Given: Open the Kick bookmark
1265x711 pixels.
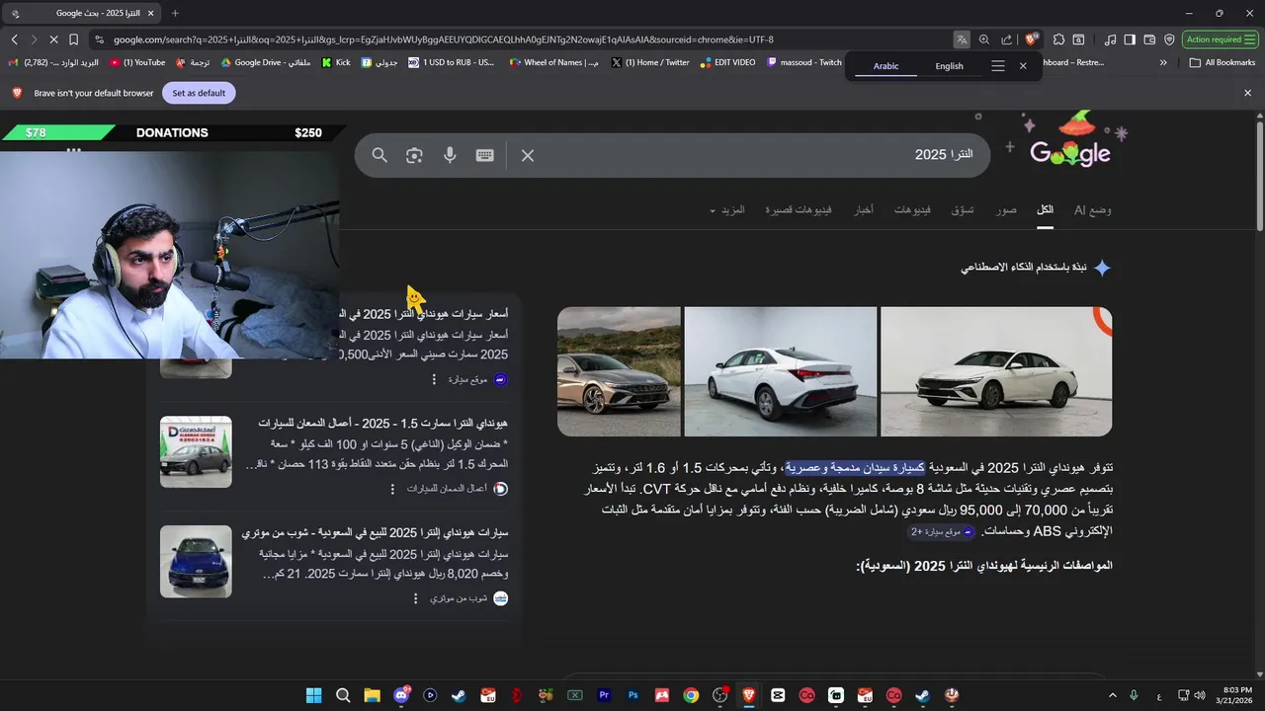Looking at the screenshot, I should [336, 62].
